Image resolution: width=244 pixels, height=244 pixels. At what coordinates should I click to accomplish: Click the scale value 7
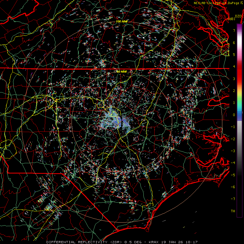[234, 30]
